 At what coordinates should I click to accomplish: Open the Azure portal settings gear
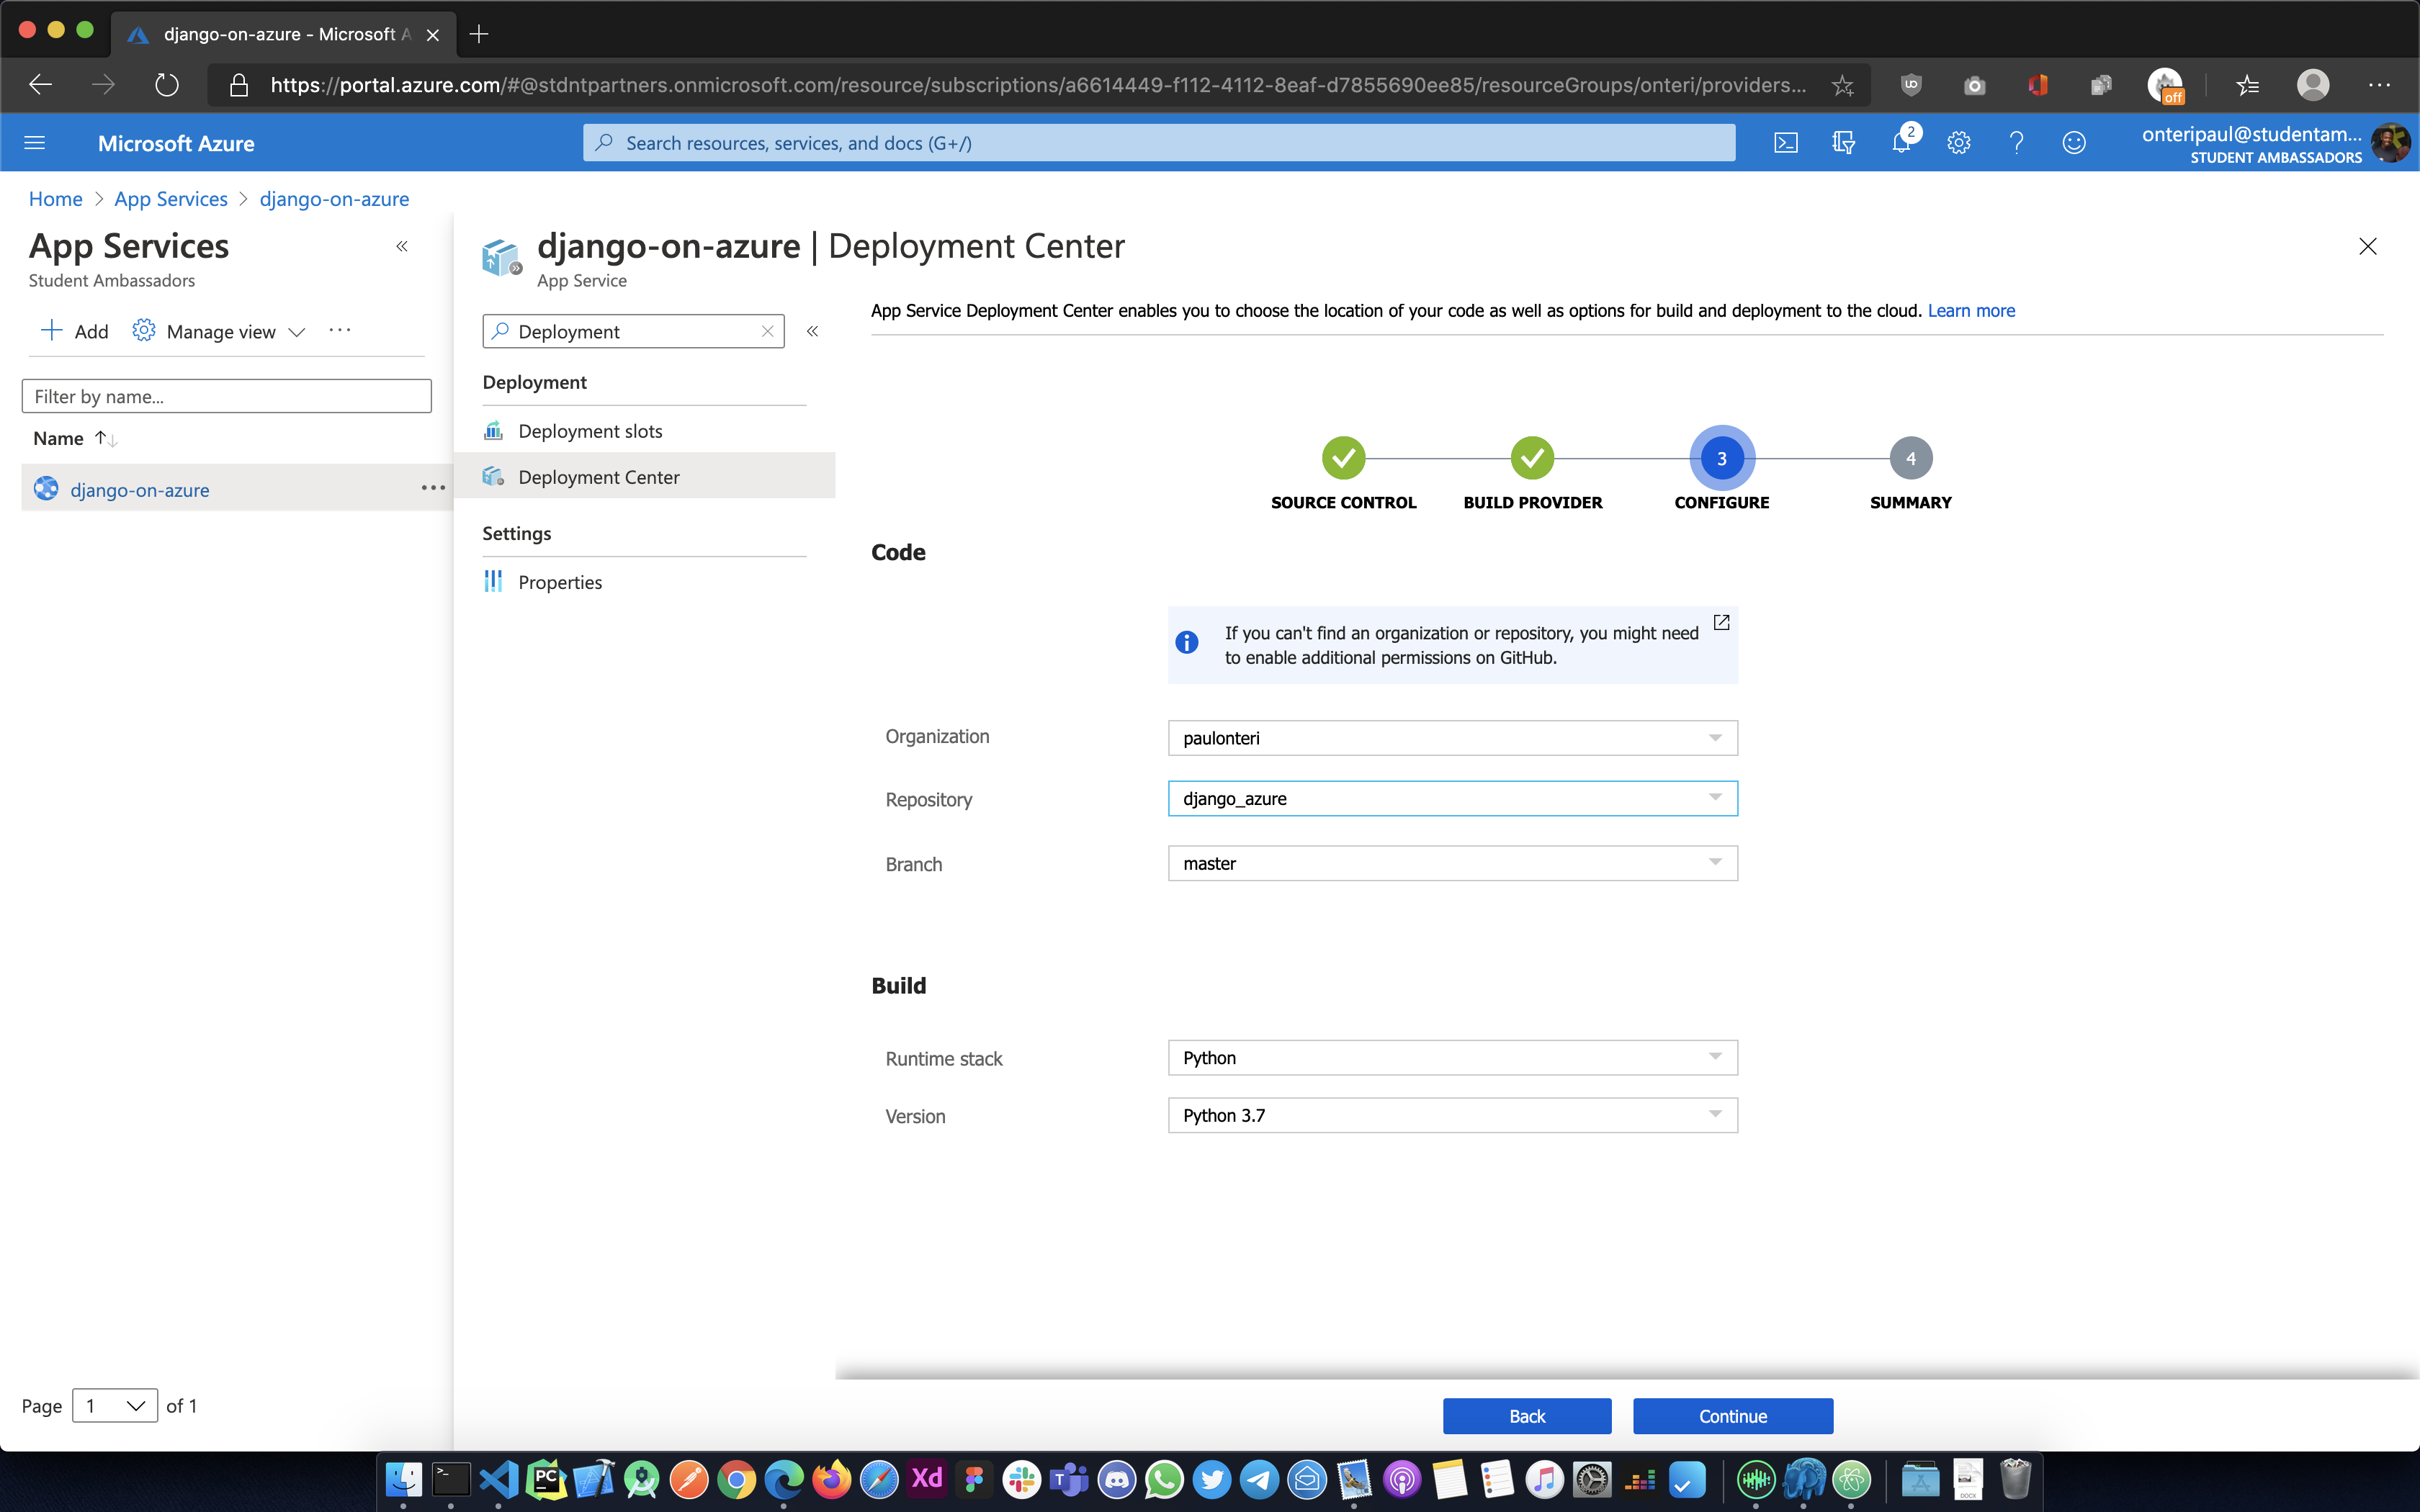pos(1958,142)
